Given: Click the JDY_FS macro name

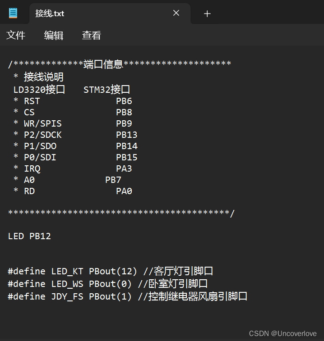Looking at the screenshot, I should click(x=67, y=296).
